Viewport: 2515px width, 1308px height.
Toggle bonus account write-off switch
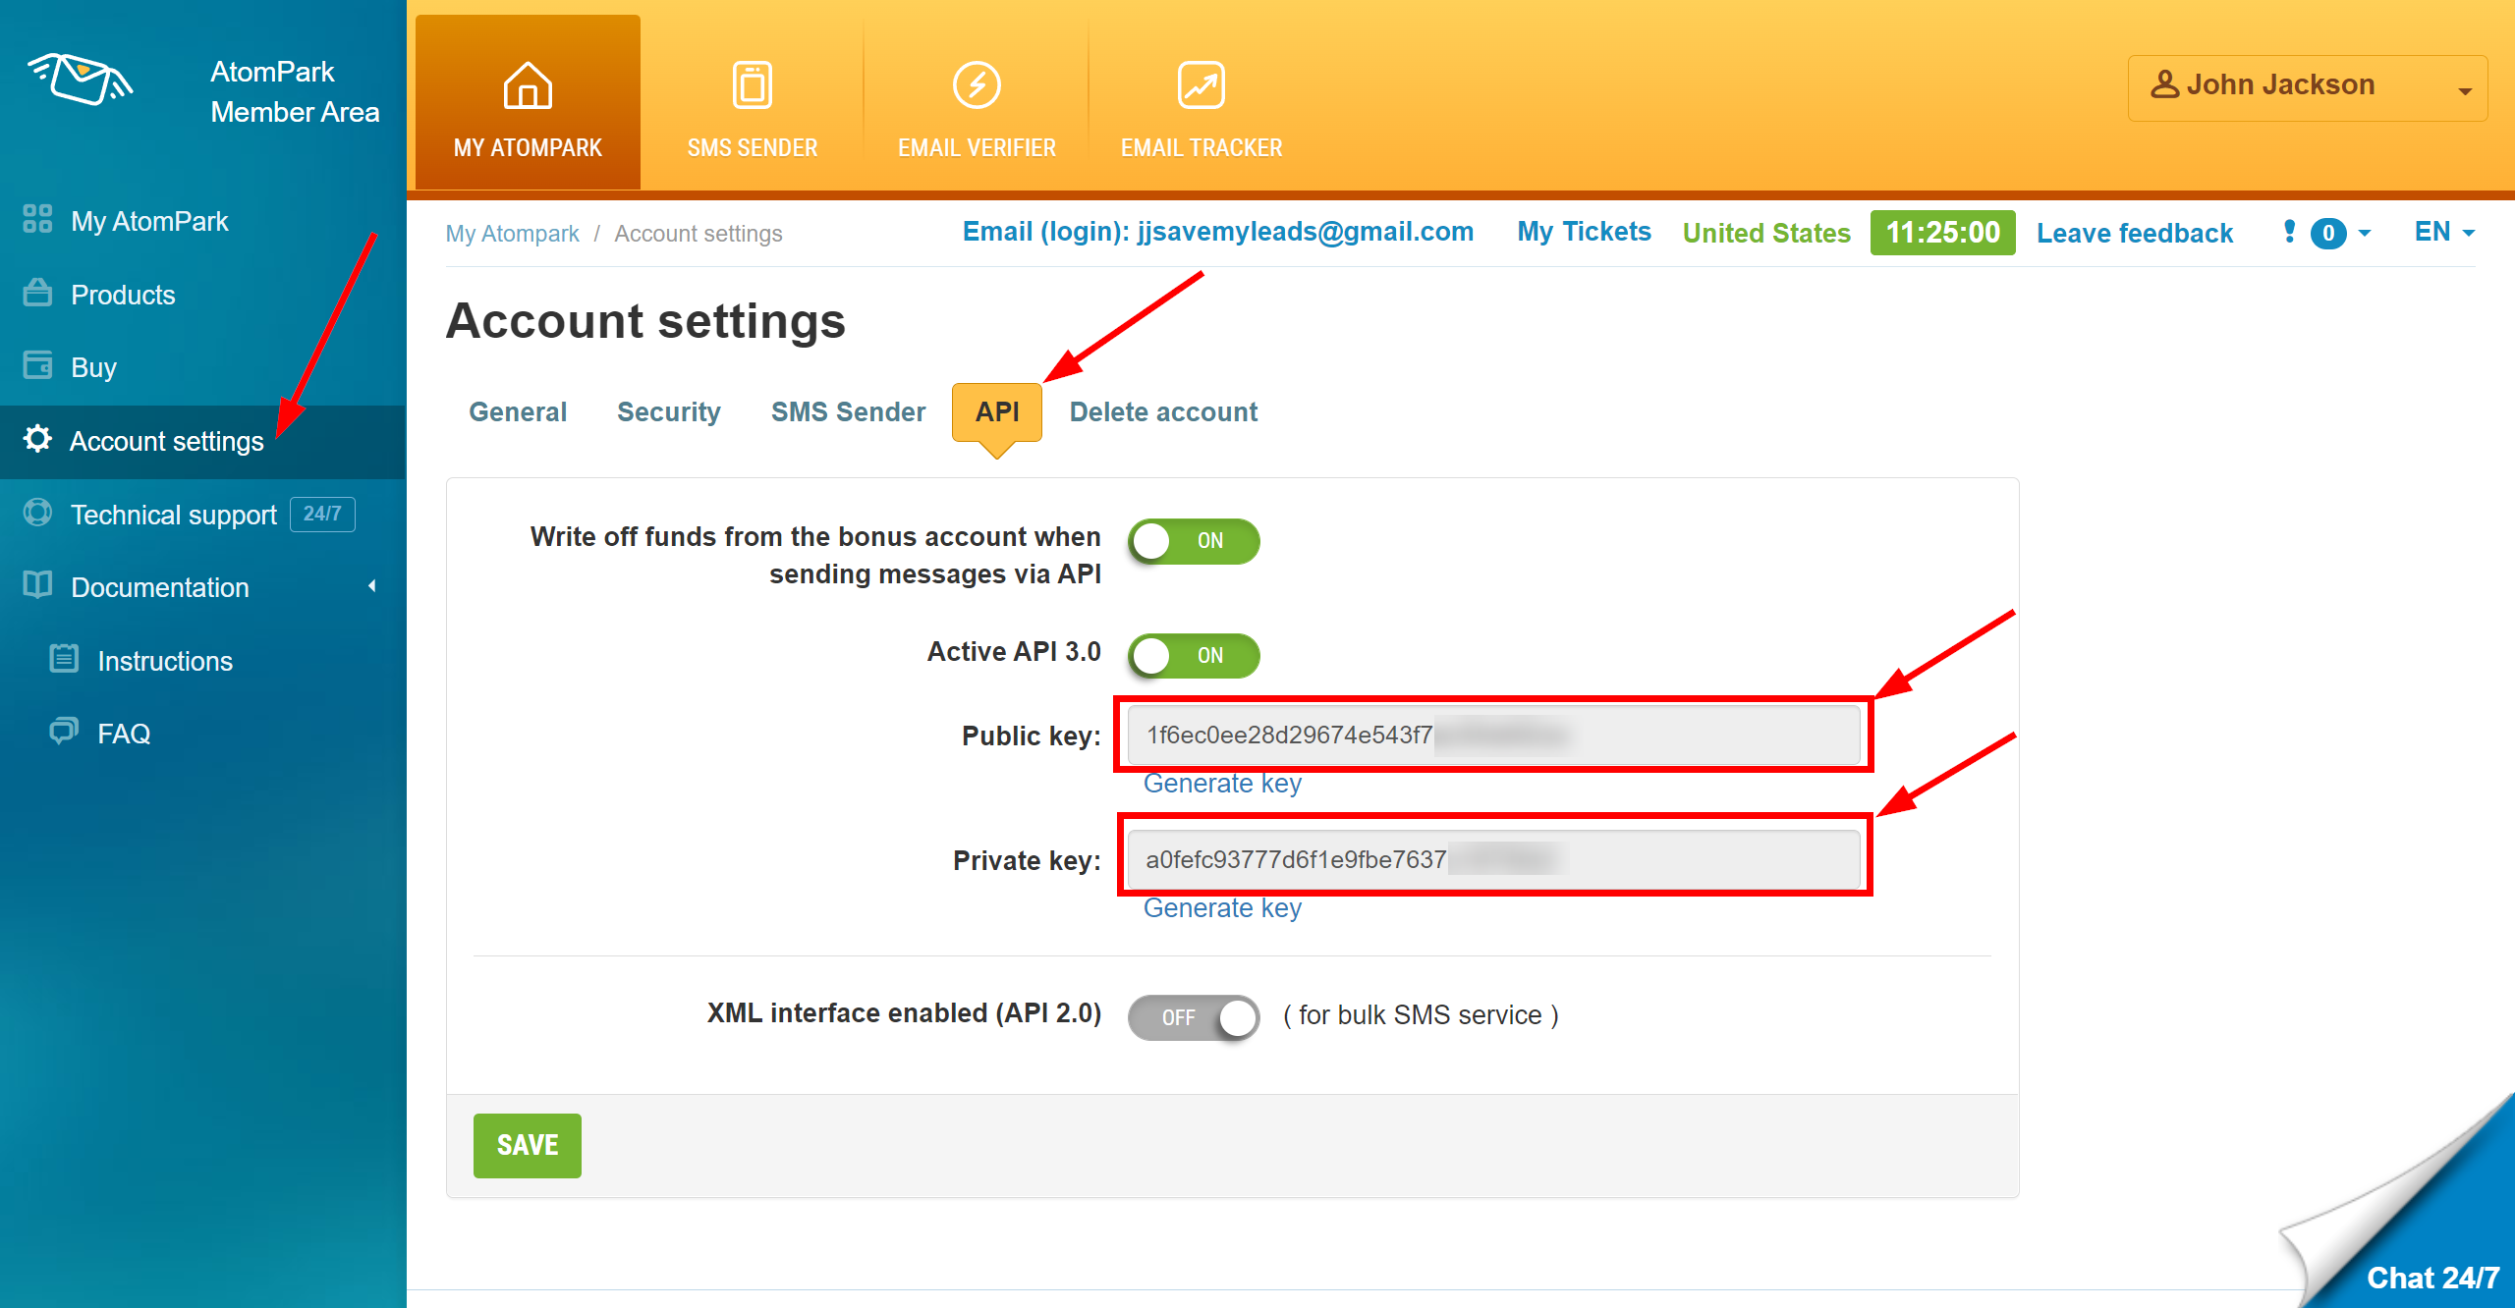click(1194, 541)
